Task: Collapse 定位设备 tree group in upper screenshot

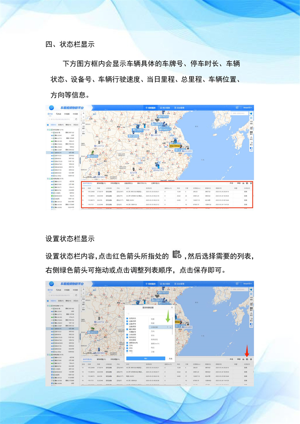Action: pos(48,130)
